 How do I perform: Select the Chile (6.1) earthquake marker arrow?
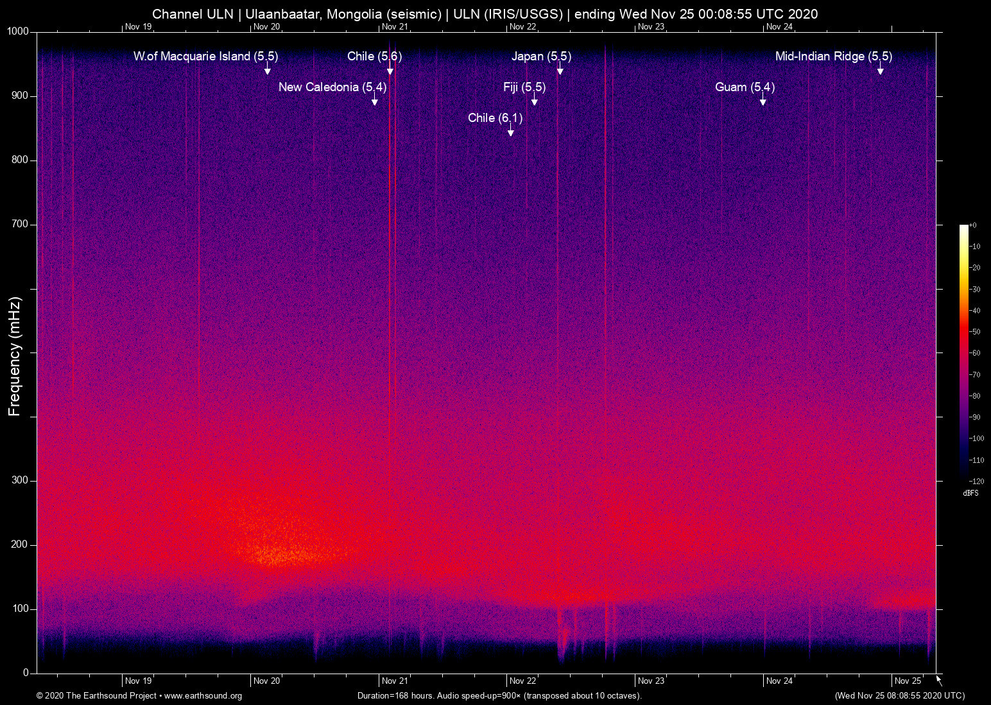pos(511,132)
